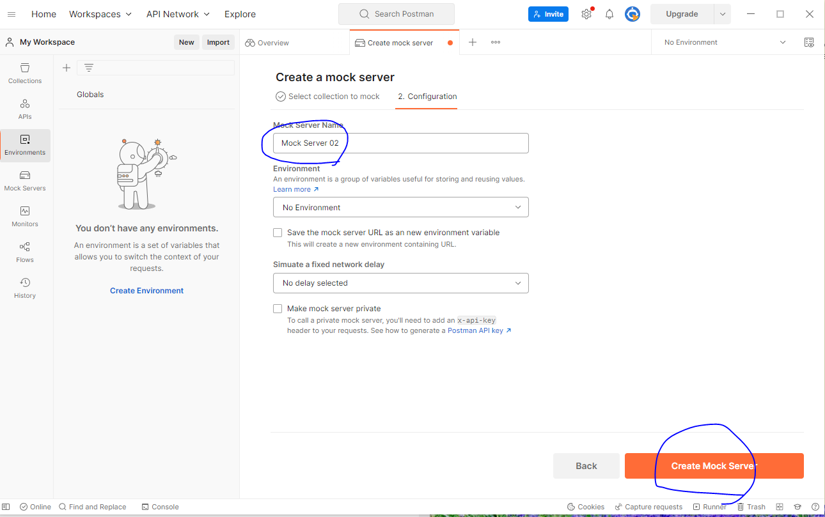The width and height of the screenshot is (825, 517).
Task: Click the plus icon to add environment
Action: (67, 68)
